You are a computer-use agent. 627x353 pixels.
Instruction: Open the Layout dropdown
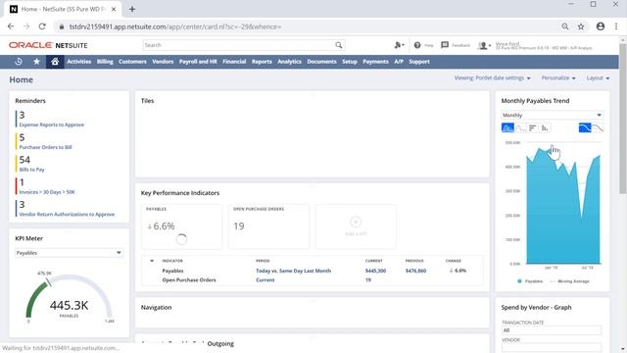598,78
